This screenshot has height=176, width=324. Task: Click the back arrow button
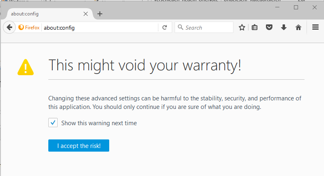9,28
